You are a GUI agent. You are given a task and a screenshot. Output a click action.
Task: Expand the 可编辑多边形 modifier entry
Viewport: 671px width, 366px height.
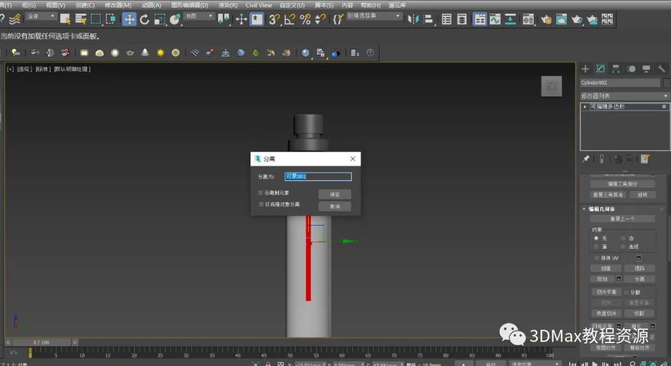pos(585,107)
